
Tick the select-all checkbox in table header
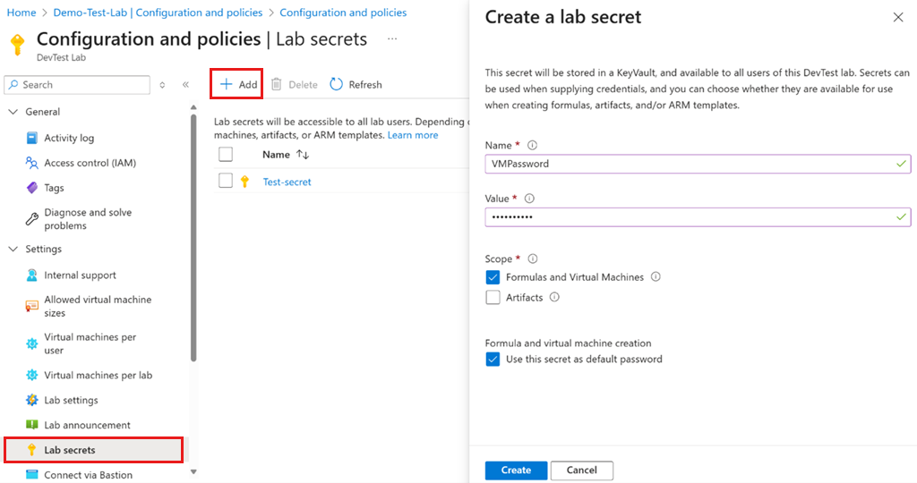(x=226, y=154)
